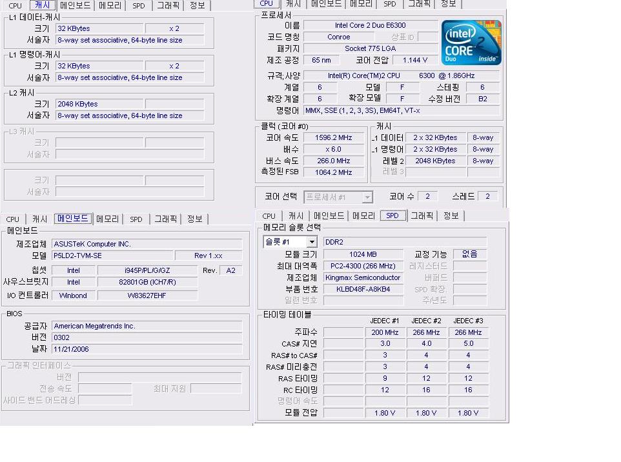The width and height of the screenshot is (621, 462).
Task: Select 그래픽 tab in the cache window
Action: click(x=168, y=6)
